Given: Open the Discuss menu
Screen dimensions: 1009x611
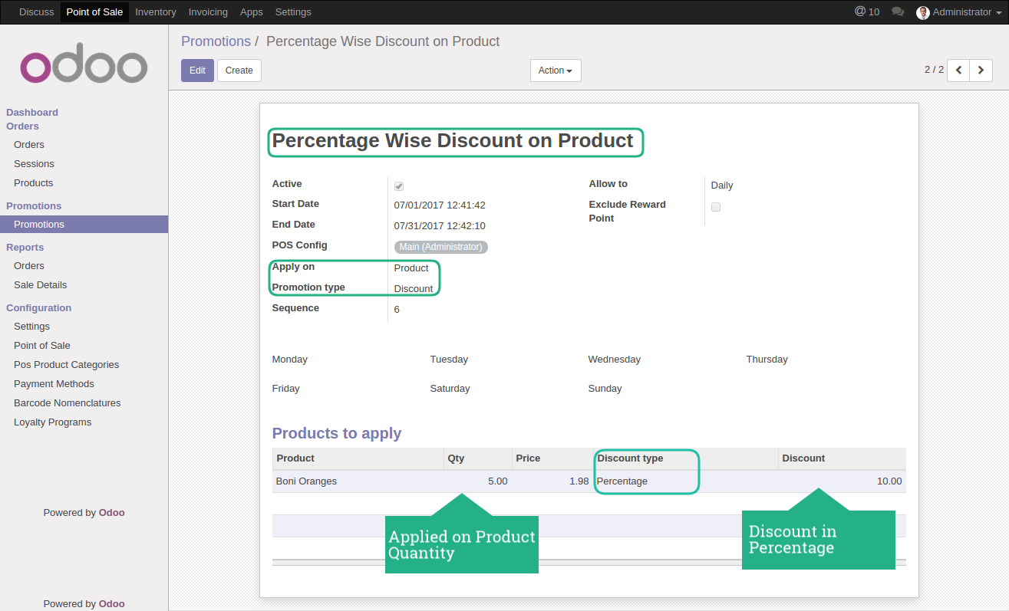Looking at the screenshot, I should coord(37,12).
